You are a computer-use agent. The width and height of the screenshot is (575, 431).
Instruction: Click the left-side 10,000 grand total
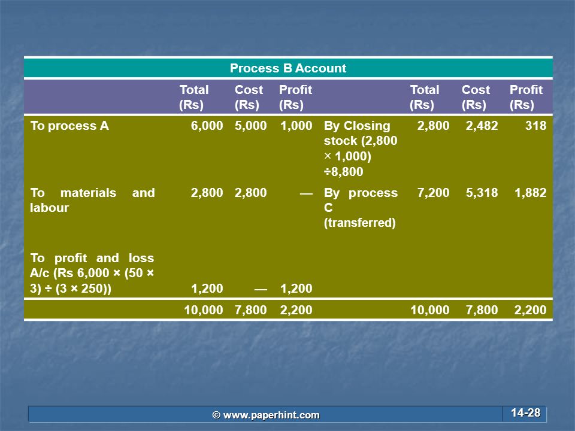click(204, 310)
